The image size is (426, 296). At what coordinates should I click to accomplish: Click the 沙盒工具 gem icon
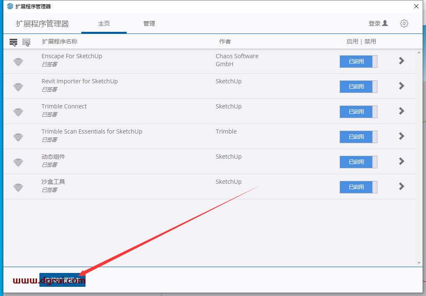pos(18,188)
